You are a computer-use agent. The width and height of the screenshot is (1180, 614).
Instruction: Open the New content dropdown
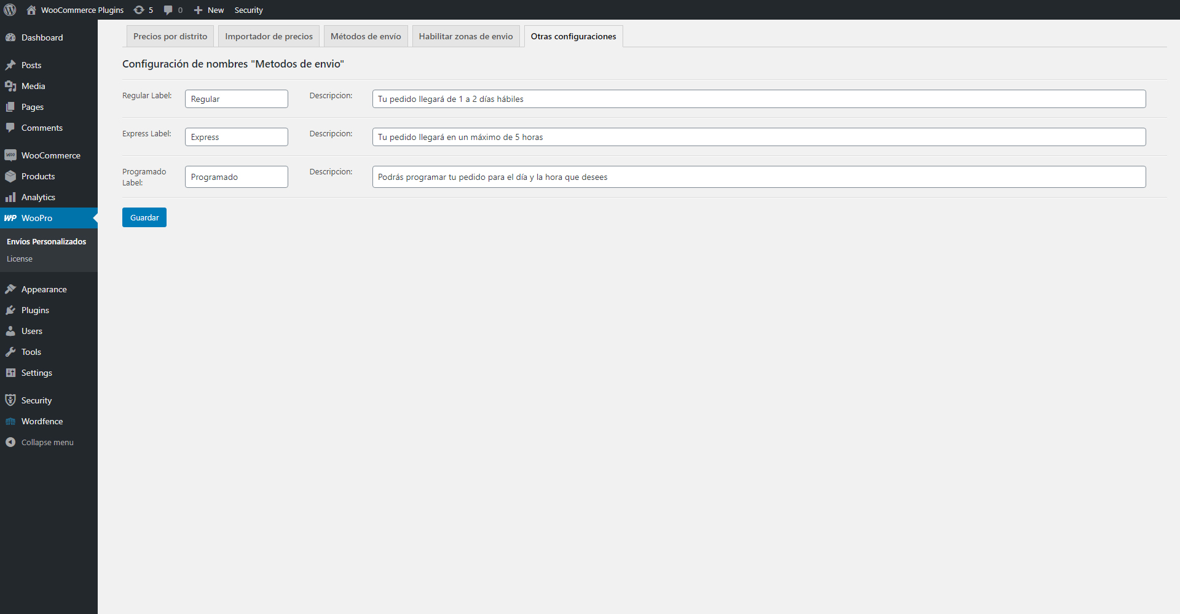pyautogui.click(x=209, y=10)
